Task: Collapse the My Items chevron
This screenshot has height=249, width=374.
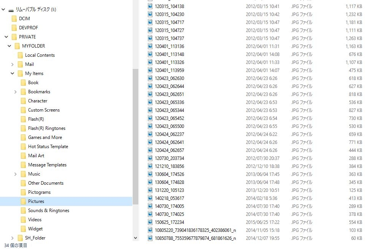Action: click(13, 73)
